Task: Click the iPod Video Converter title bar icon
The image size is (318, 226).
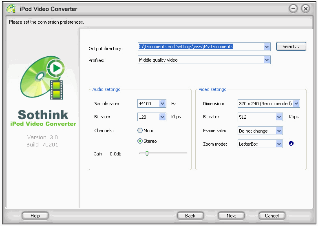Action: [x=11, y=9]
